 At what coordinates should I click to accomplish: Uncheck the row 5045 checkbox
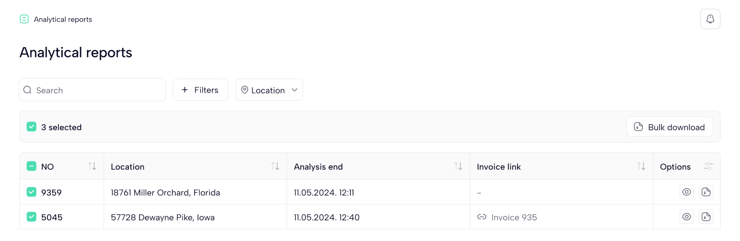pos(31,217)
